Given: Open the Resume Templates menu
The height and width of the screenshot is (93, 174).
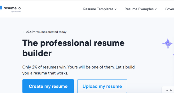Looking at the screenshot, I should [x=100, y=9].
